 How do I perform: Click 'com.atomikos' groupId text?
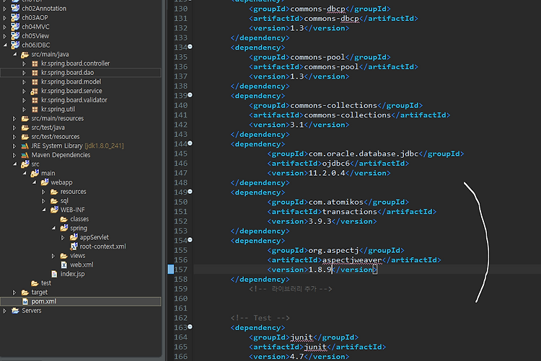pyautogui.click(x=335, y=202)
